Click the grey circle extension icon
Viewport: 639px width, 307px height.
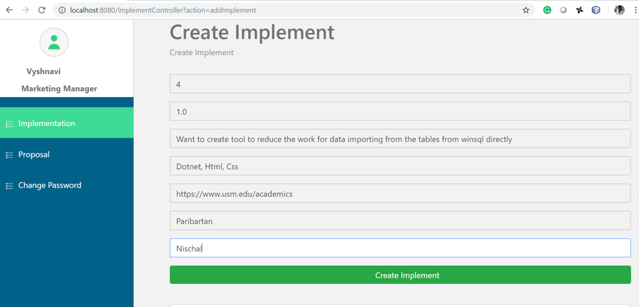pyautogui.click(x=563, y=10)
